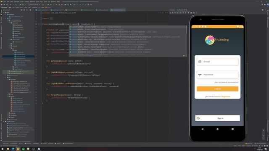Viewport: 269px width, 151px height.
Task: Tap the Regístrate link in emulator
Action: 226,97
